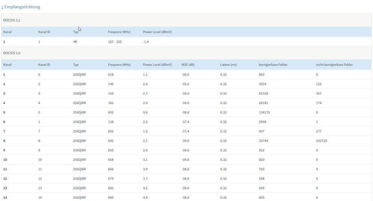
Task: Click frequency 626 cell
Action: (111, 131)
